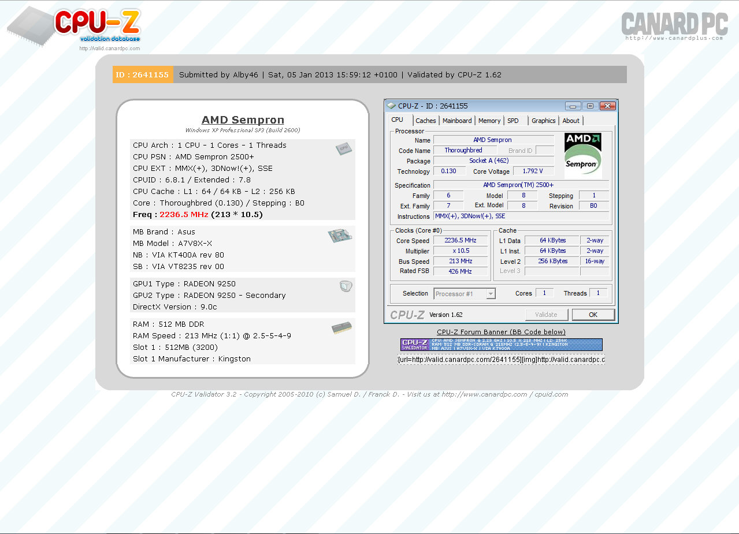Image resolution: width=739 pixels, height=534 pixels.
Task: Click the Rated FSB value 426 MHz
Action: point(461,271)
